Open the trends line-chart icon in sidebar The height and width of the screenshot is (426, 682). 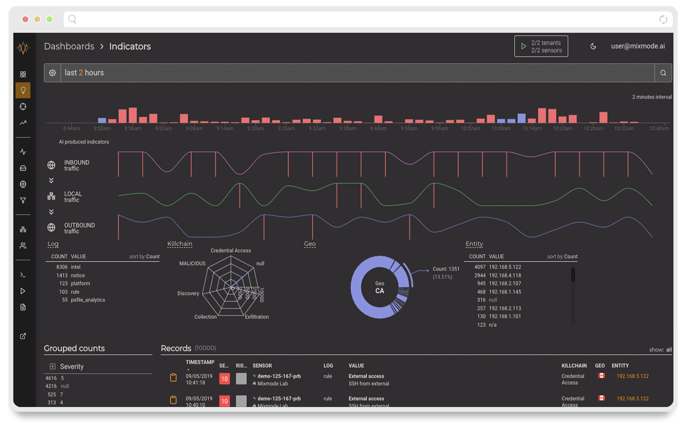coord(23,123)
